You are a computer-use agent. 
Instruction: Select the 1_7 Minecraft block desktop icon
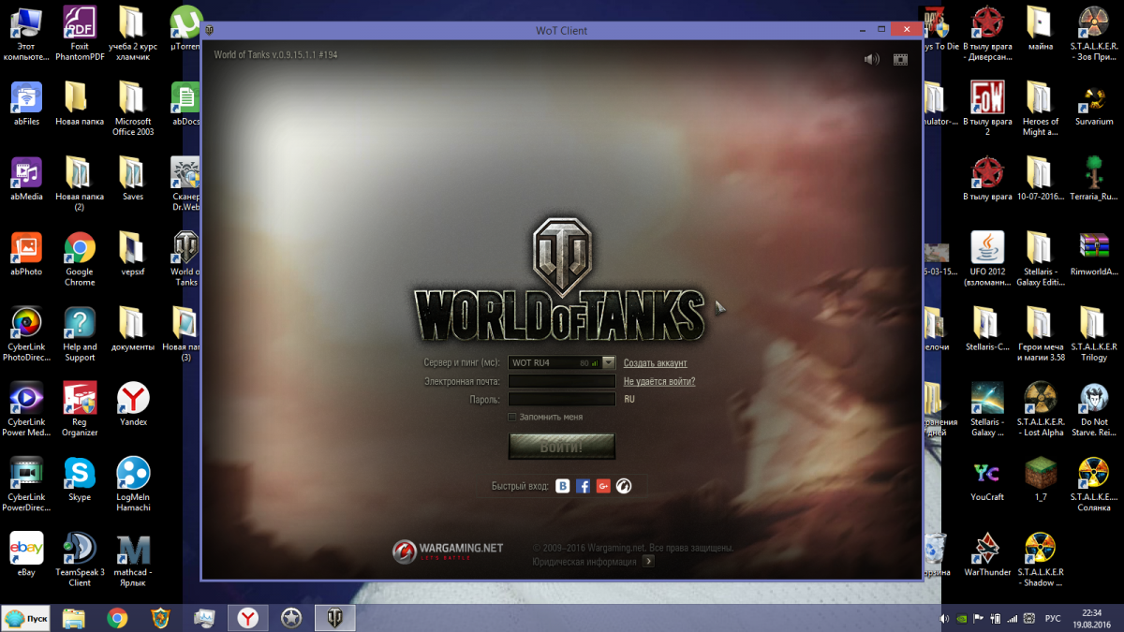coord(1041,478)
